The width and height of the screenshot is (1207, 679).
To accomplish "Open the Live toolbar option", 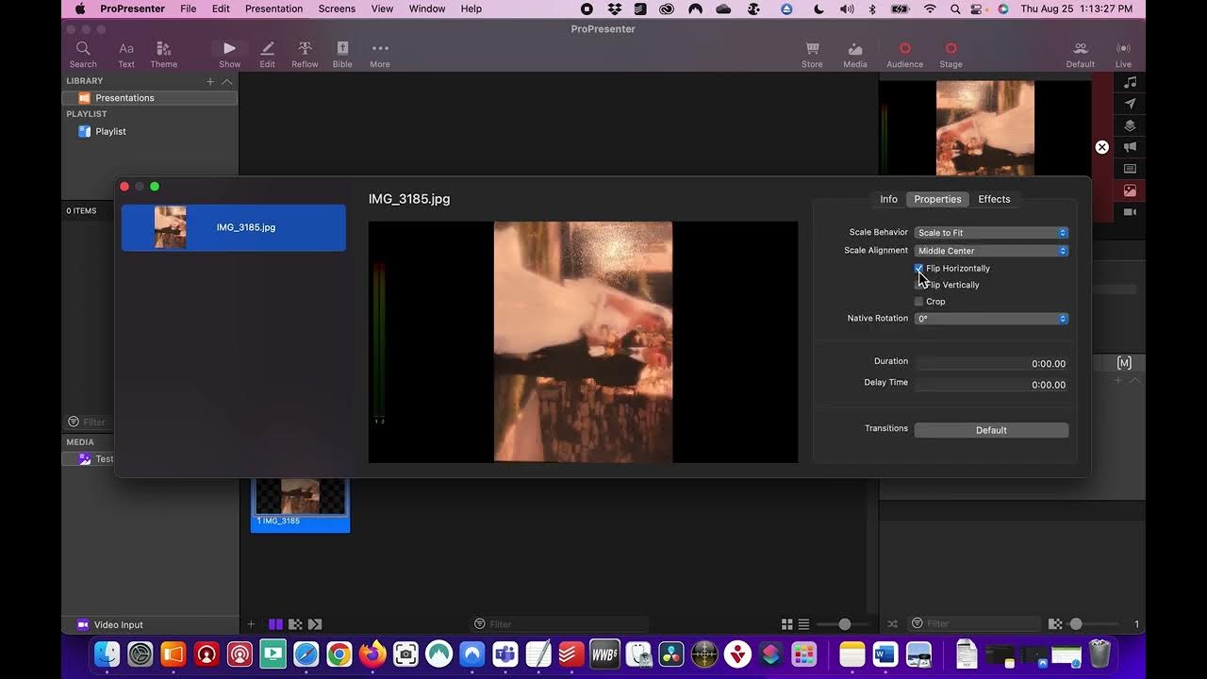I will coord(1123,55).
